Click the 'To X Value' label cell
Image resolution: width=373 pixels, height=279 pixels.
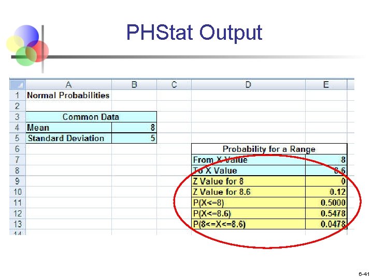click(248, 171)
